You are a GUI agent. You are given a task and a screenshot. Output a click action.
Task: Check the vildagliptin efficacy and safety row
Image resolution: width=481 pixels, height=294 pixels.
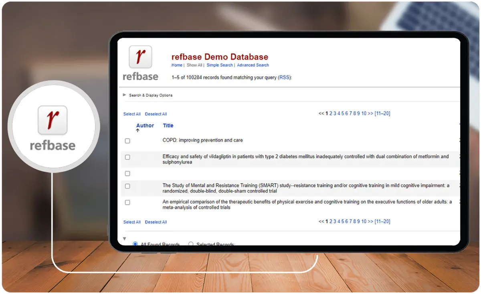(x=127, y=157)
